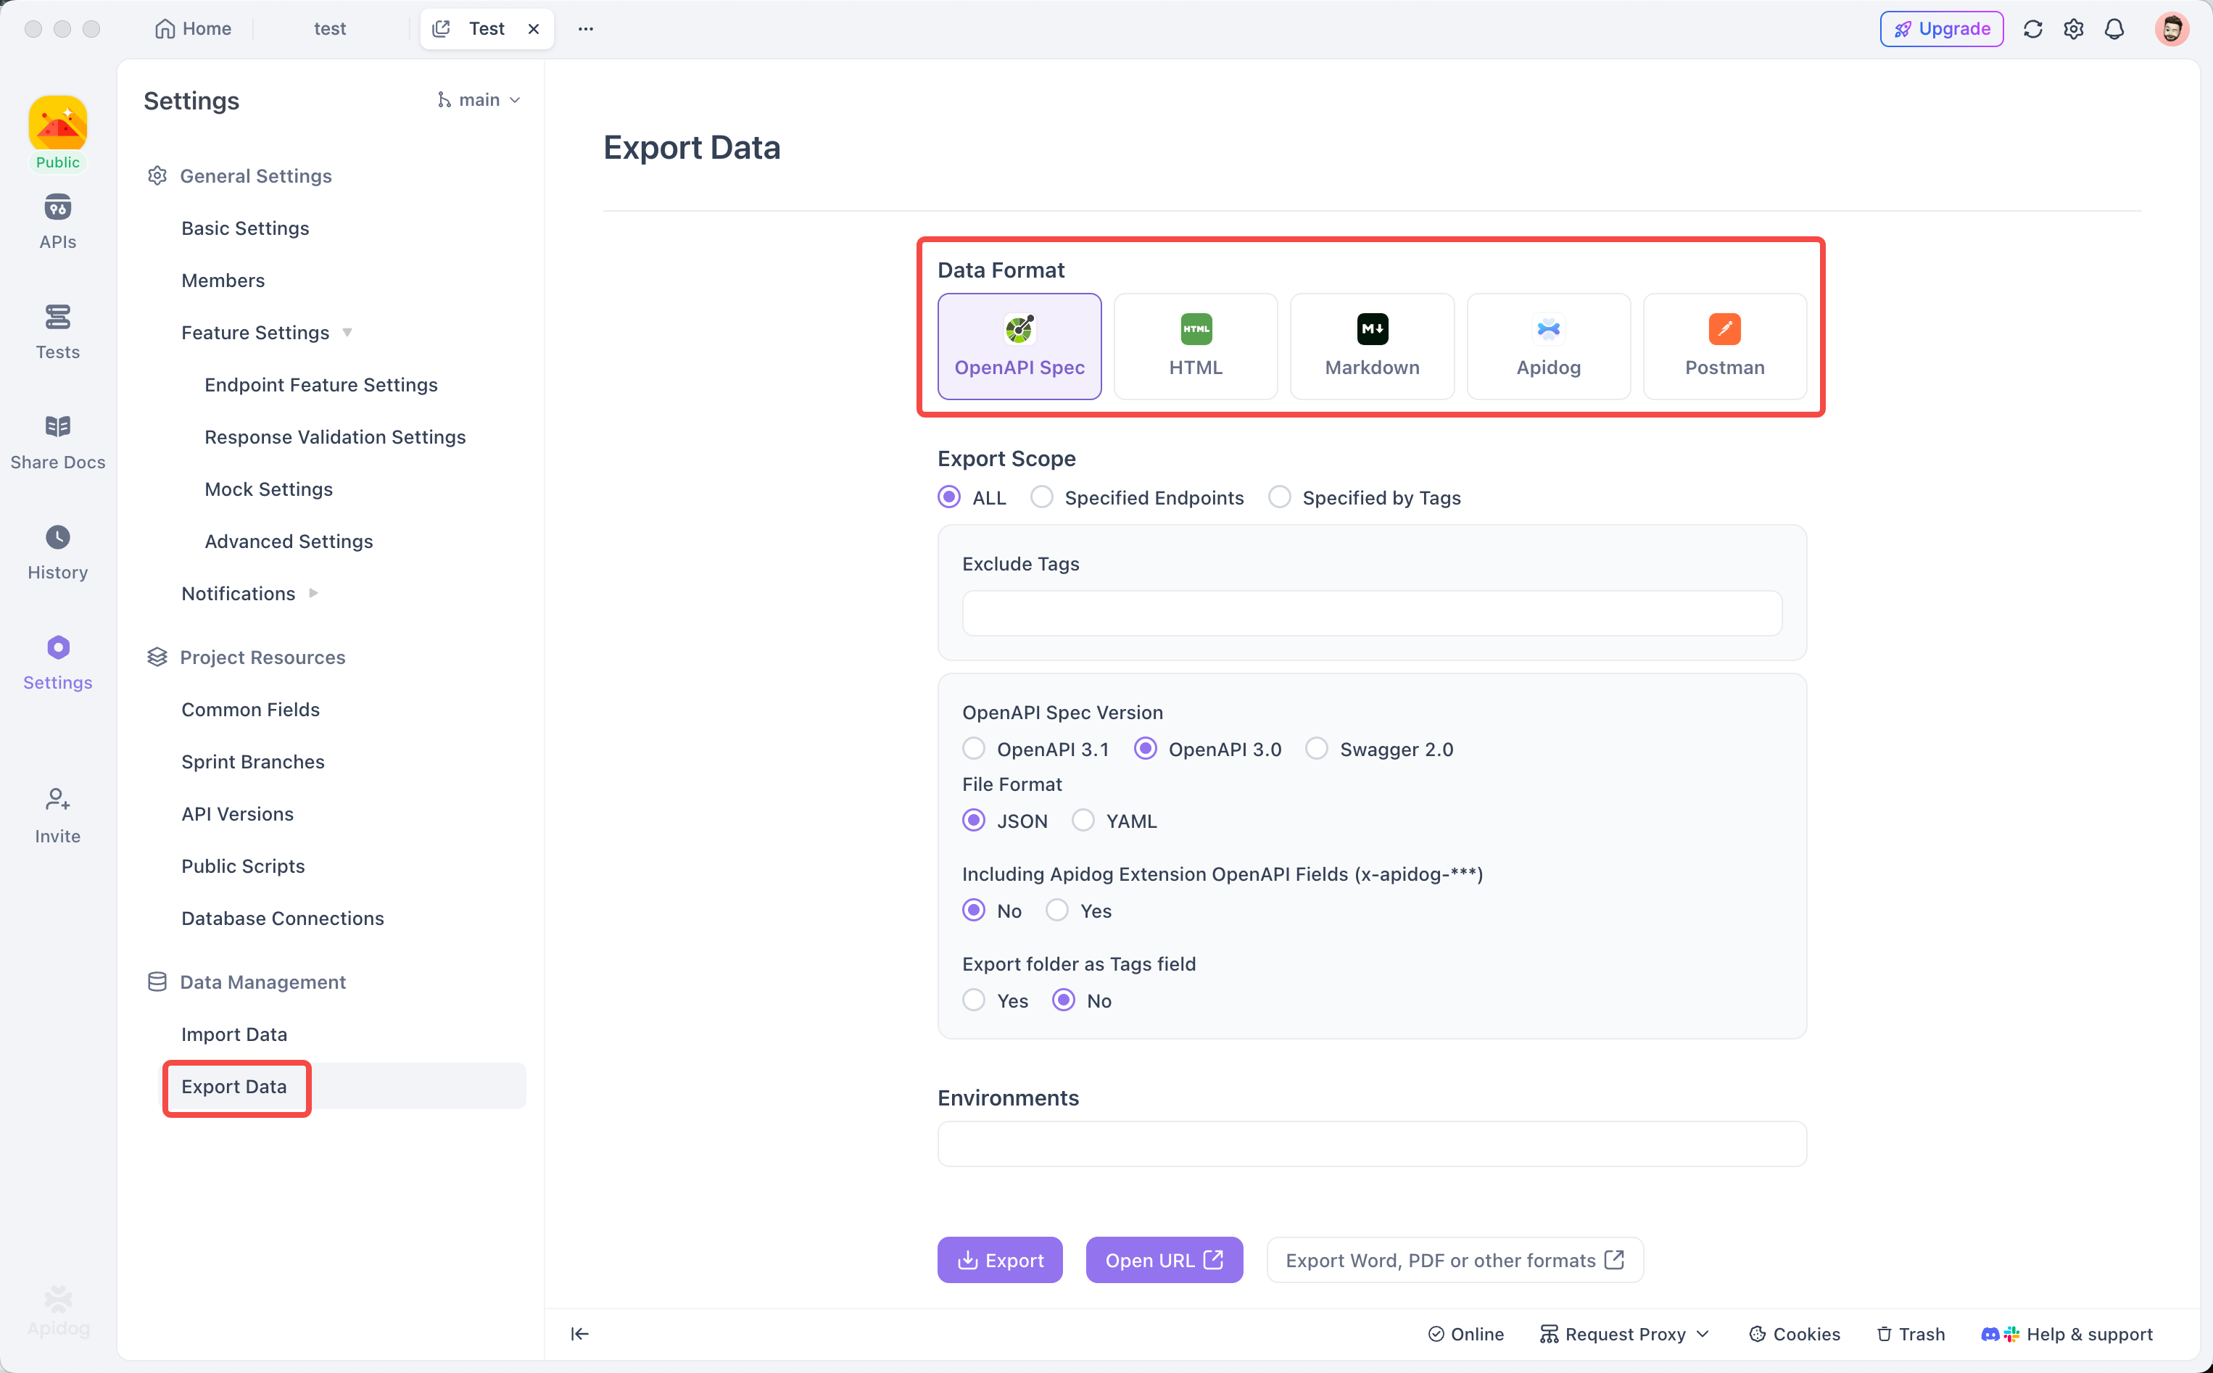Select Swagger 2.0 spec version
The image size is (2213, 1373).
1317,749
